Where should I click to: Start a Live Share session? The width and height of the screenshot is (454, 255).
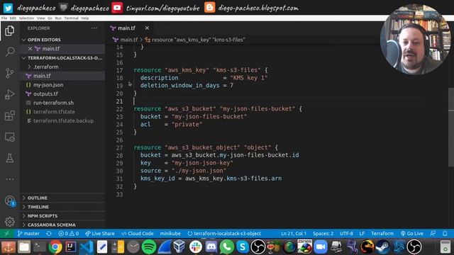(x=100, y=233)
